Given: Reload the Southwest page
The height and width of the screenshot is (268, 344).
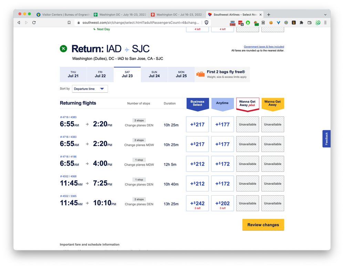Looking at the screenshot, I should [34, 22].
